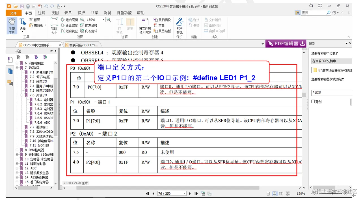Create PDF from clipboard (从剪贴板)
The width and height of the screenshot is (363, 200).
pyautogui.click(x=162, y=31)
